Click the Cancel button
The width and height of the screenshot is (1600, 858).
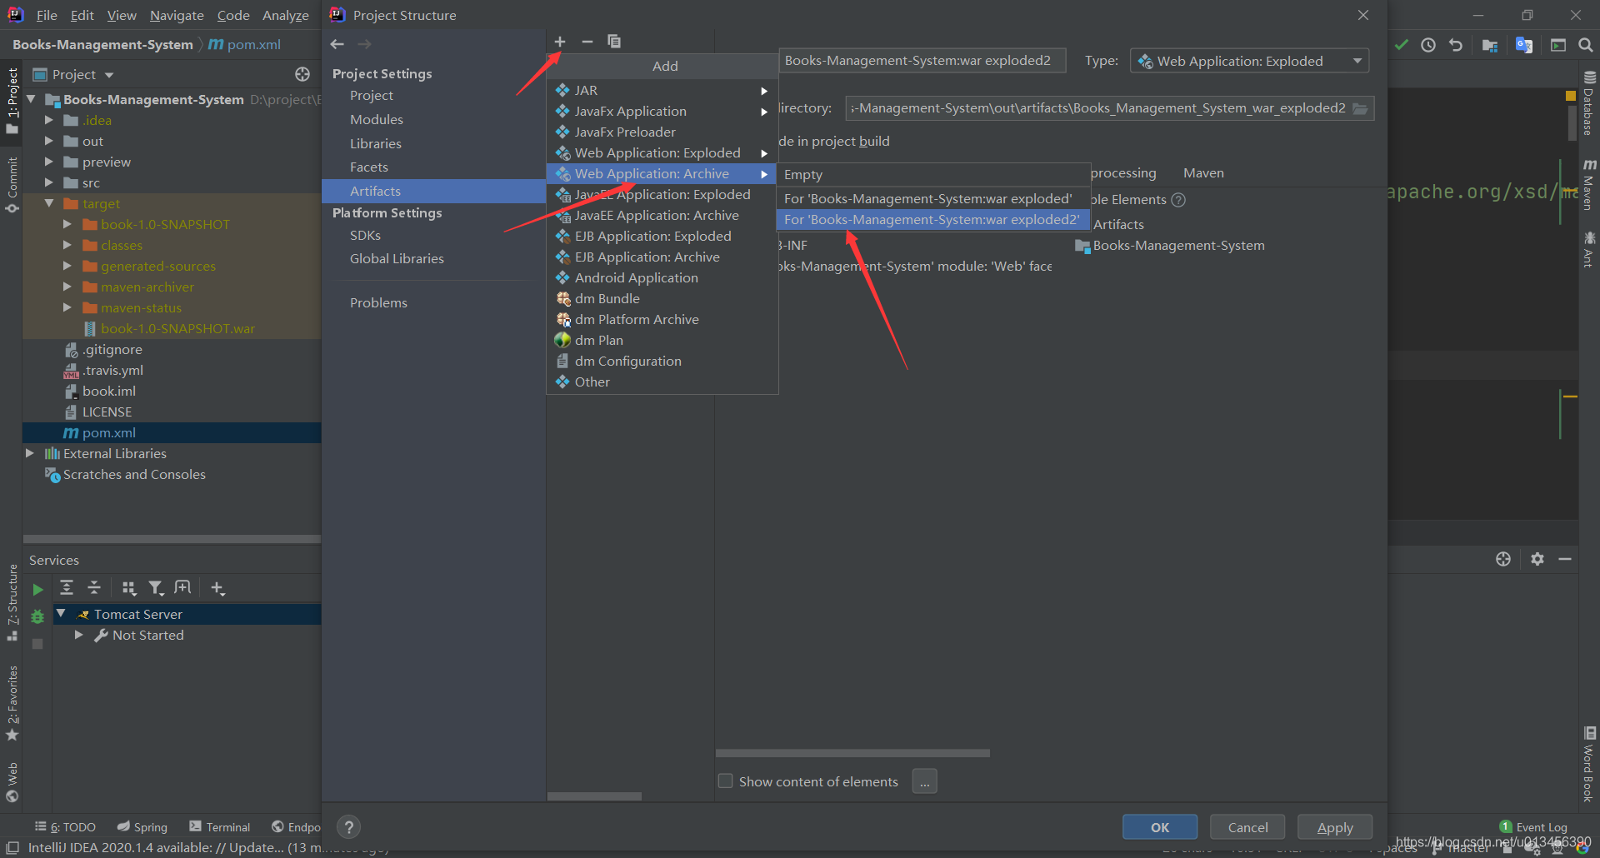coord(1247,827)
